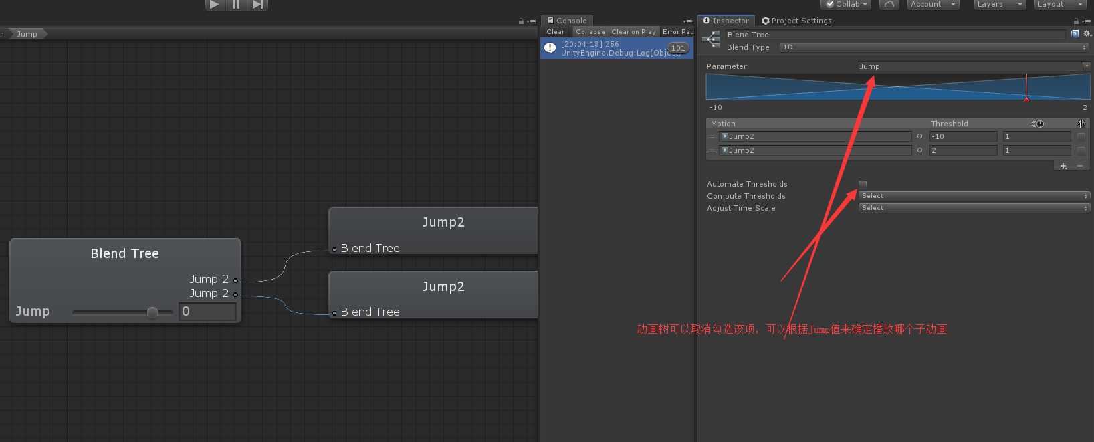Click the Jump value field showing 0
Viewport: 1094px width, 442px height.
coord(207,312)
